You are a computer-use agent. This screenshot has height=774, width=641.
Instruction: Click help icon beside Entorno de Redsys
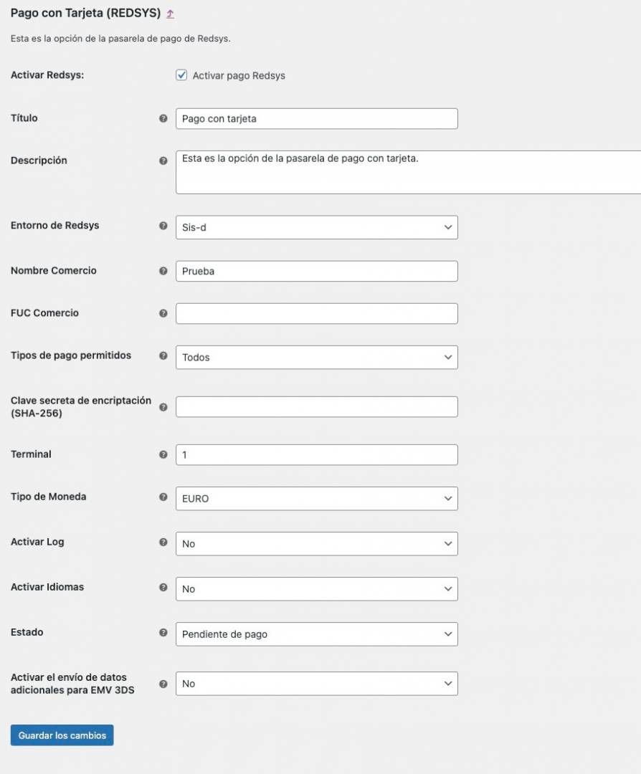(x=163, y=226)
